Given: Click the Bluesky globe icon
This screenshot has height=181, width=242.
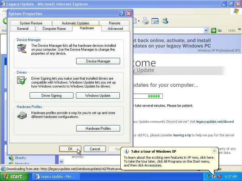Looking at the screenshot, I should tap(11, 158).
